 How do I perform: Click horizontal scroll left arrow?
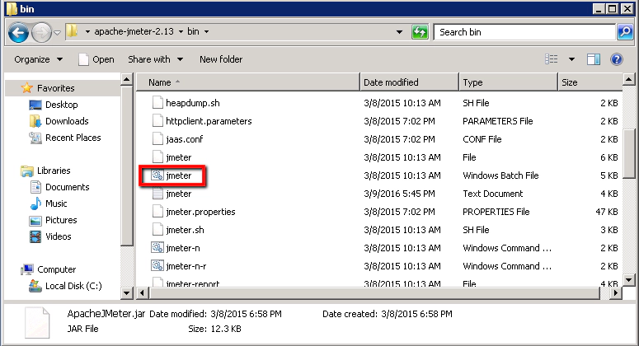click(142, 292)
